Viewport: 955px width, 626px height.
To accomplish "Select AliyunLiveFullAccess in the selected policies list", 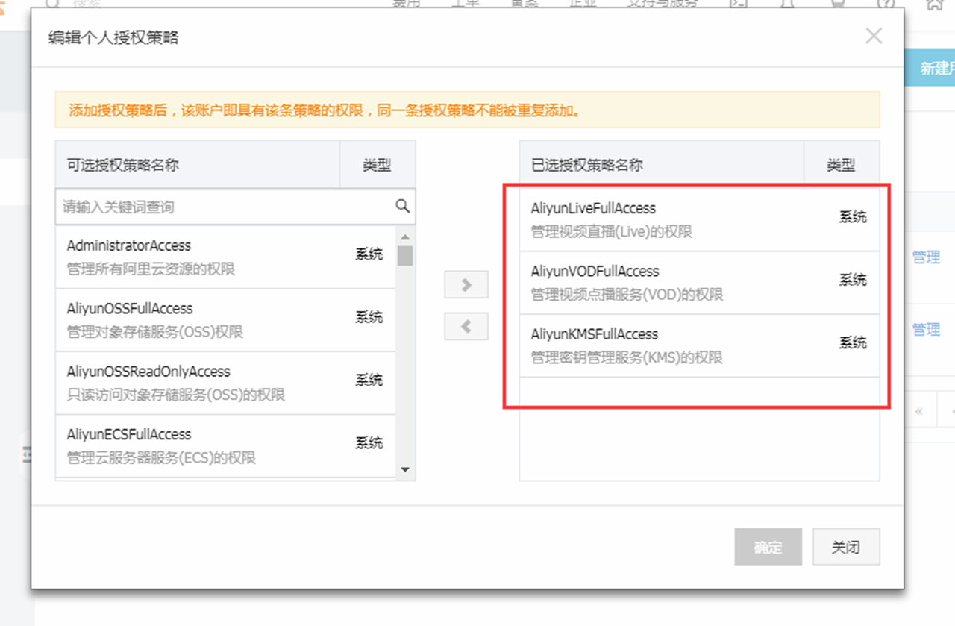I will [699, 219].
